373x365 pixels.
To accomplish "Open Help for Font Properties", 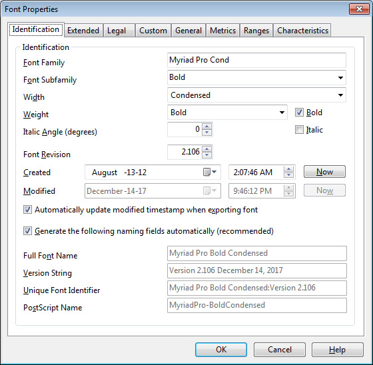I will point(337,350).
